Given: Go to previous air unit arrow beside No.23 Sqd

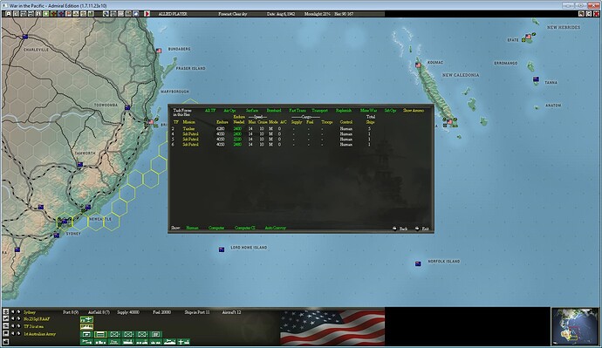Looking at the screenshot, I should click(13, 319).
